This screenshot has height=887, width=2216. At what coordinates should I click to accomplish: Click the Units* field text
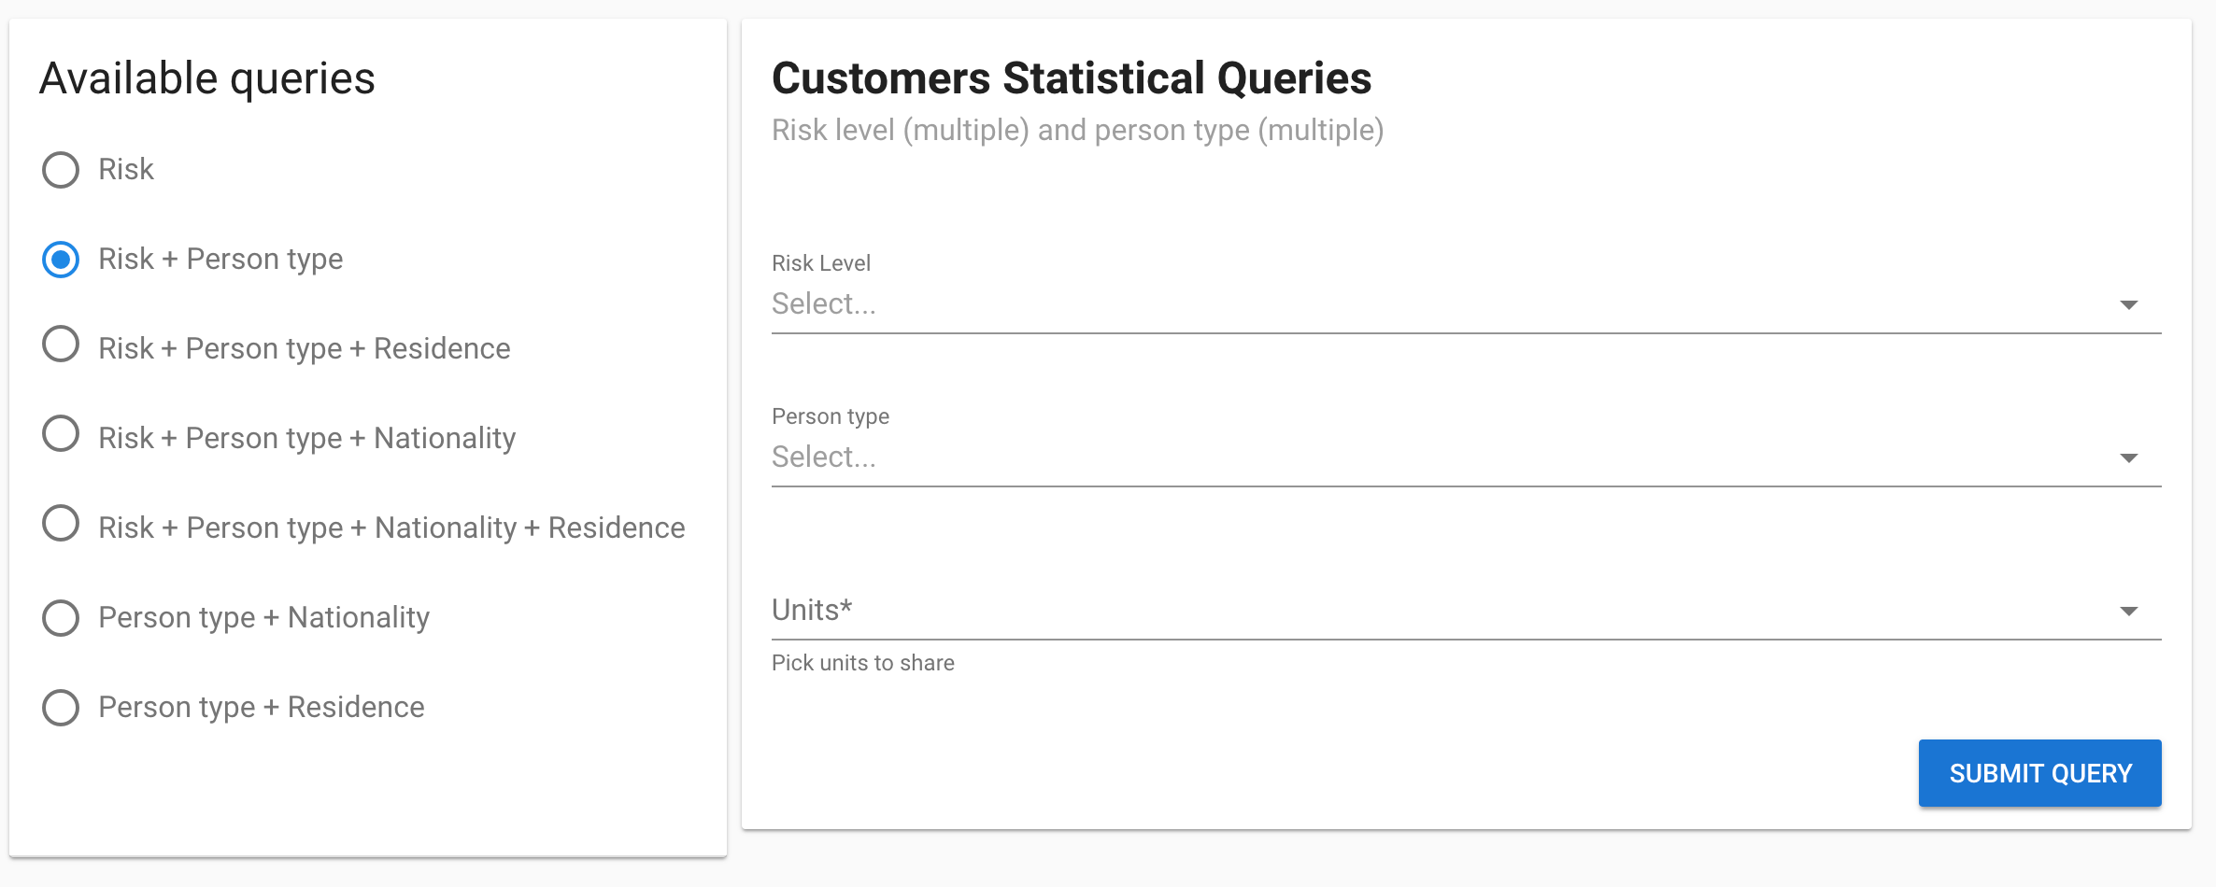[x=812, y=611]
